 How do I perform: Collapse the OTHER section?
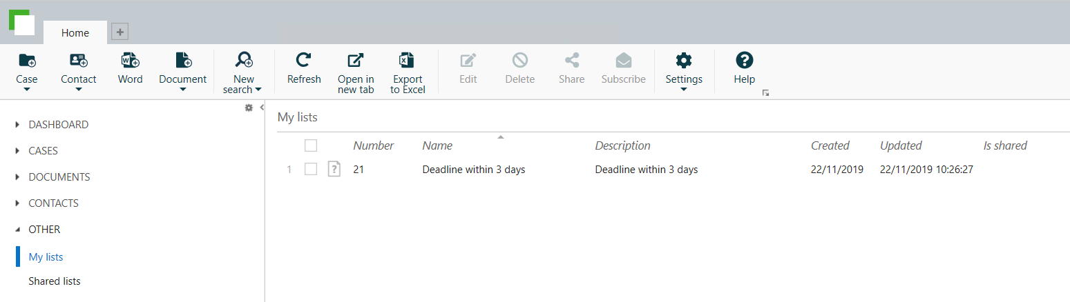click(18, 230)
